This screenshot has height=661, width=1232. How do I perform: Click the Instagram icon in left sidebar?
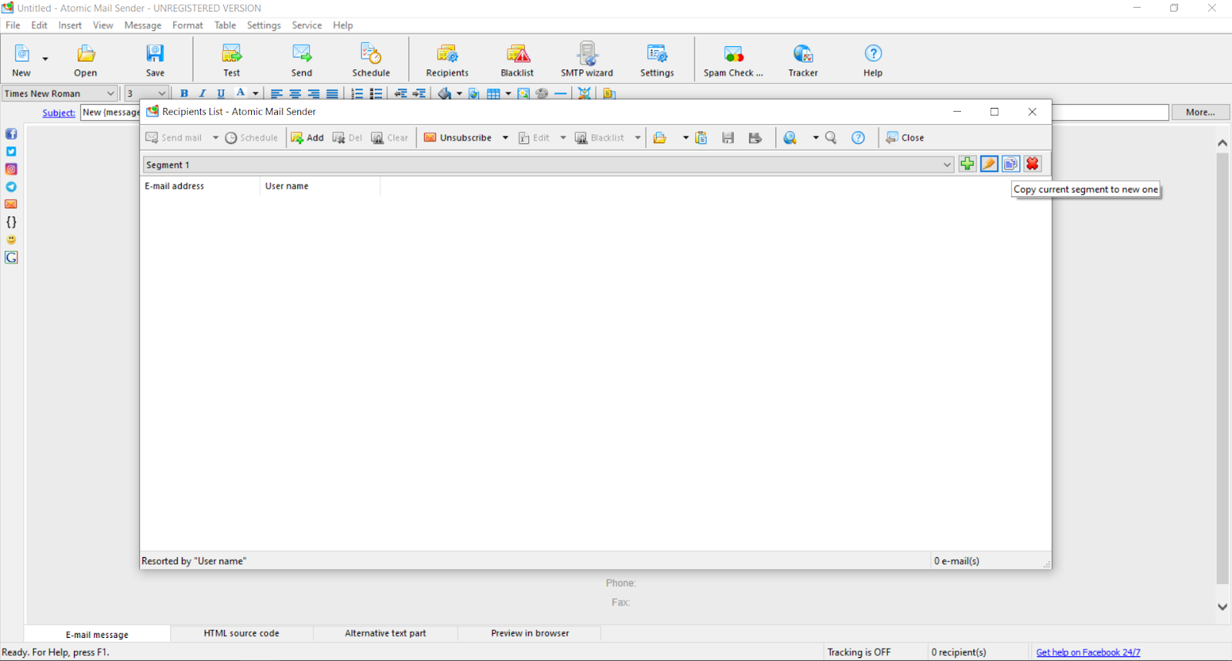(12, 169)
